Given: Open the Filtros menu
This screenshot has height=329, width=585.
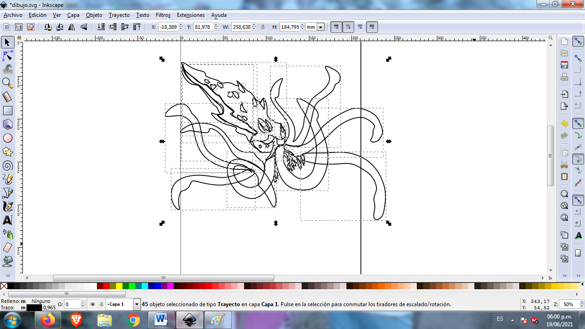Looking at the screenshot, I should [163, 15].
